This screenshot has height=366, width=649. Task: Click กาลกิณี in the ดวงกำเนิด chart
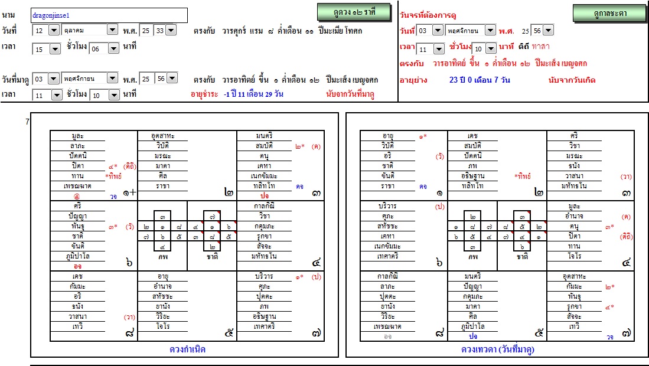(264, 206)
